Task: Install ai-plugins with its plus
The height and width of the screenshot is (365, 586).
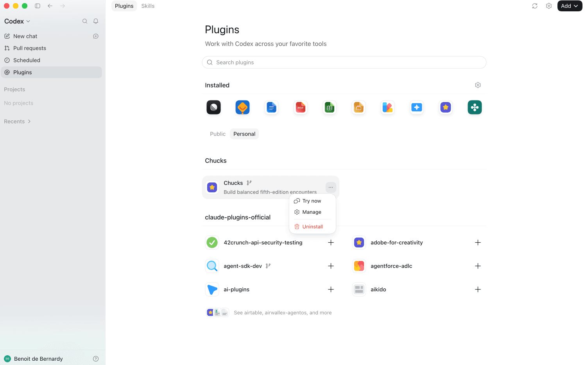Action: [331, 290]
